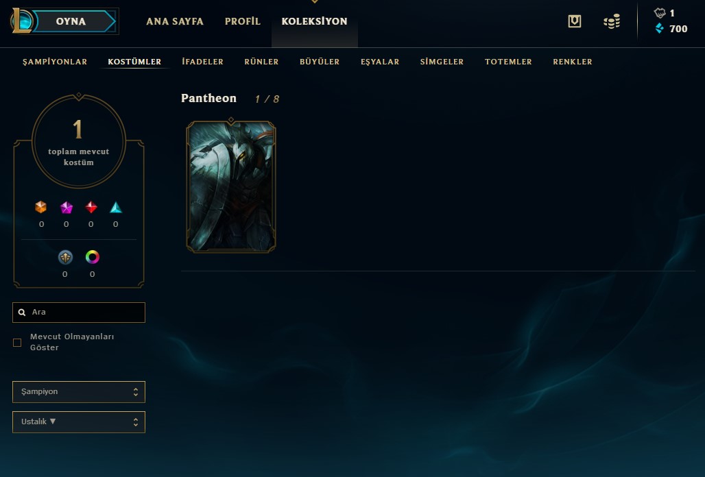Select the Pantheon skin thumbnail
This screenshot has width=705, height=477.
tap(230, 186)
